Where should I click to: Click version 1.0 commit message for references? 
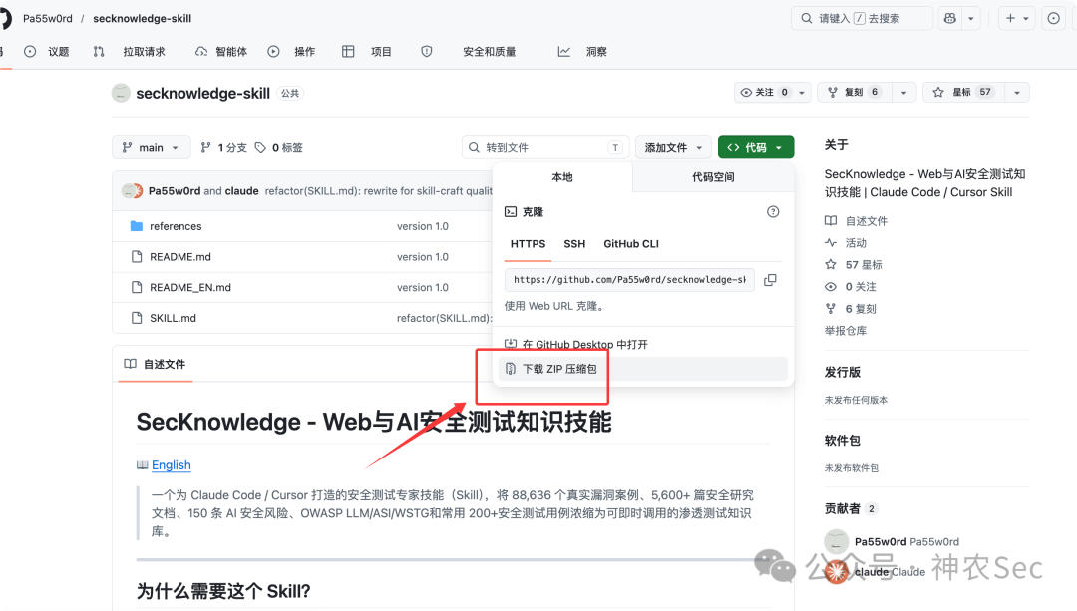pyautogui.click(x=423, y=226)
